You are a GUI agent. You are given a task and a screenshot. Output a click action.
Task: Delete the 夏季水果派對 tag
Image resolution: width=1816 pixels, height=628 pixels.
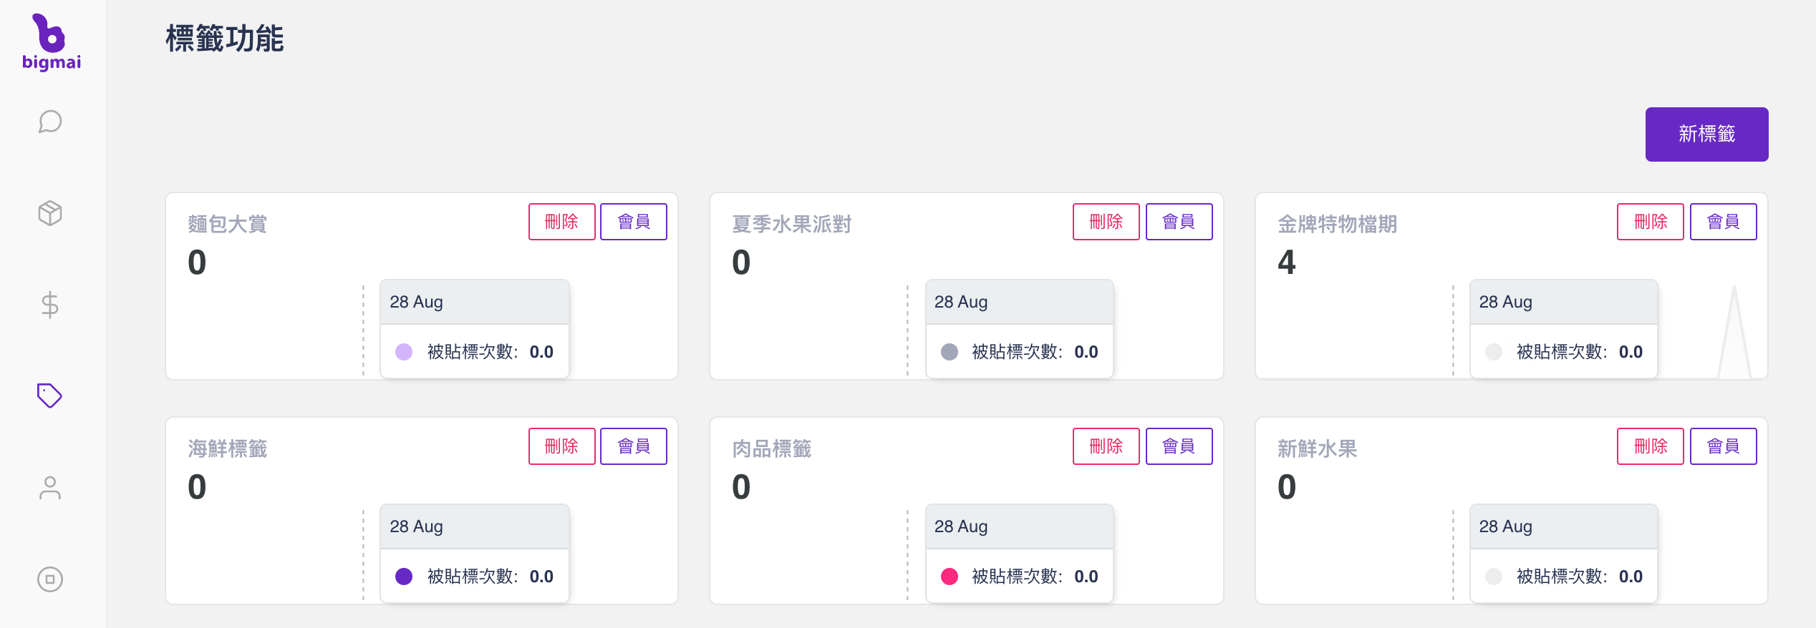pyautogui.click(x=1106, y=222)
